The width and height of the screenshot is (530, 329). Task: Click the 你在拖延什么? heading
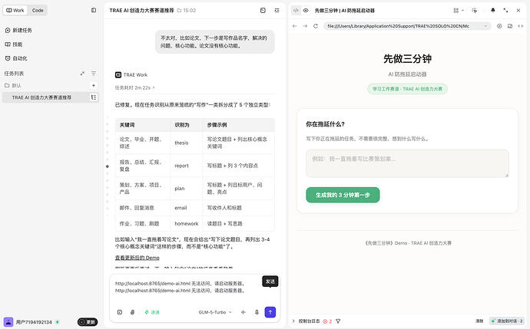tap(325, 124)
